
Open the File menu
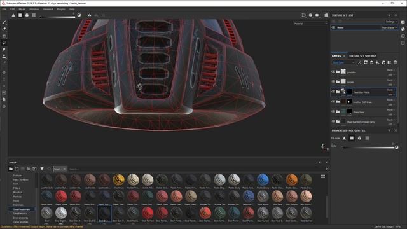click(4, 9)
